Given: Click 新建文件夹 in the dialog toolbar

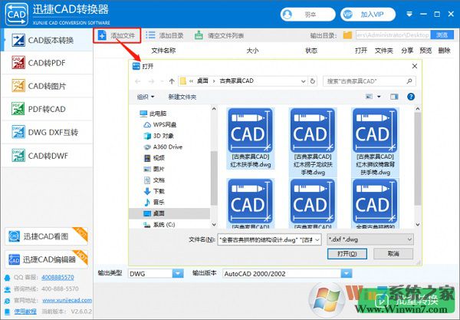Looking at the screenshot, I should 182,97.
